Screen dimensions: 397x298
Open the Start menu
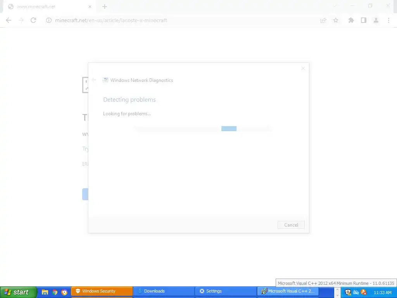[18, 292]
